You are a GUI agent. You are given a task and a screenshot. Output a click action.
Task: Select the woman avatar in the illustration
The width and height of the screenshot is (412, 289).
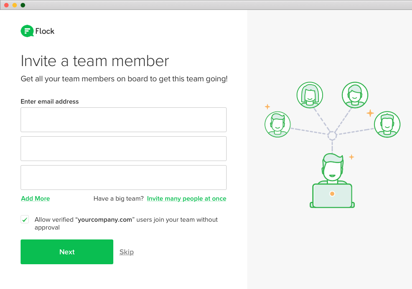309,95
